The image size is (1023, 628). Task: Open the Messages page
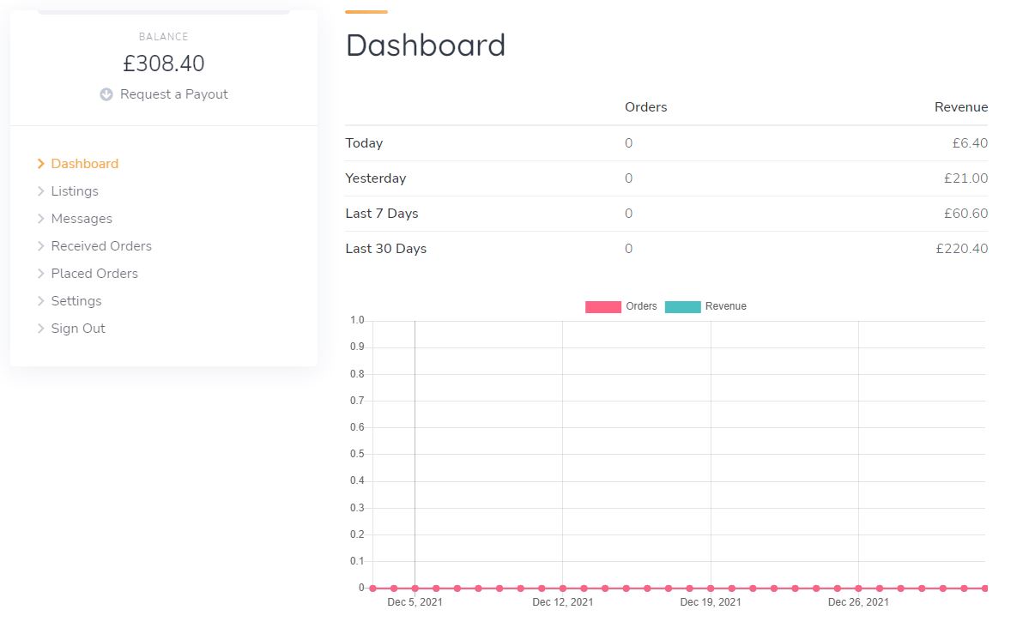point(82,218)
